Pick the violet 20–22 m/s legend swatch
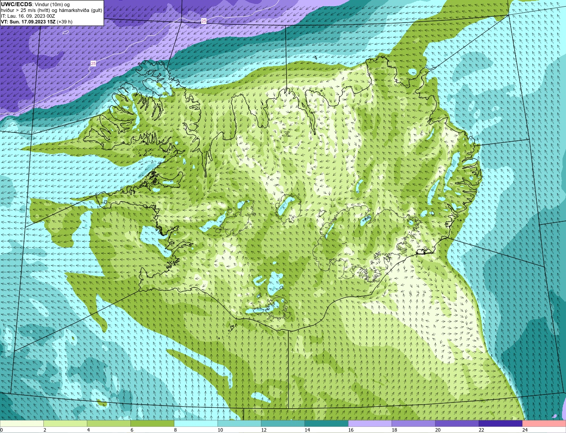The image size is (566, 433). (457, 424)
